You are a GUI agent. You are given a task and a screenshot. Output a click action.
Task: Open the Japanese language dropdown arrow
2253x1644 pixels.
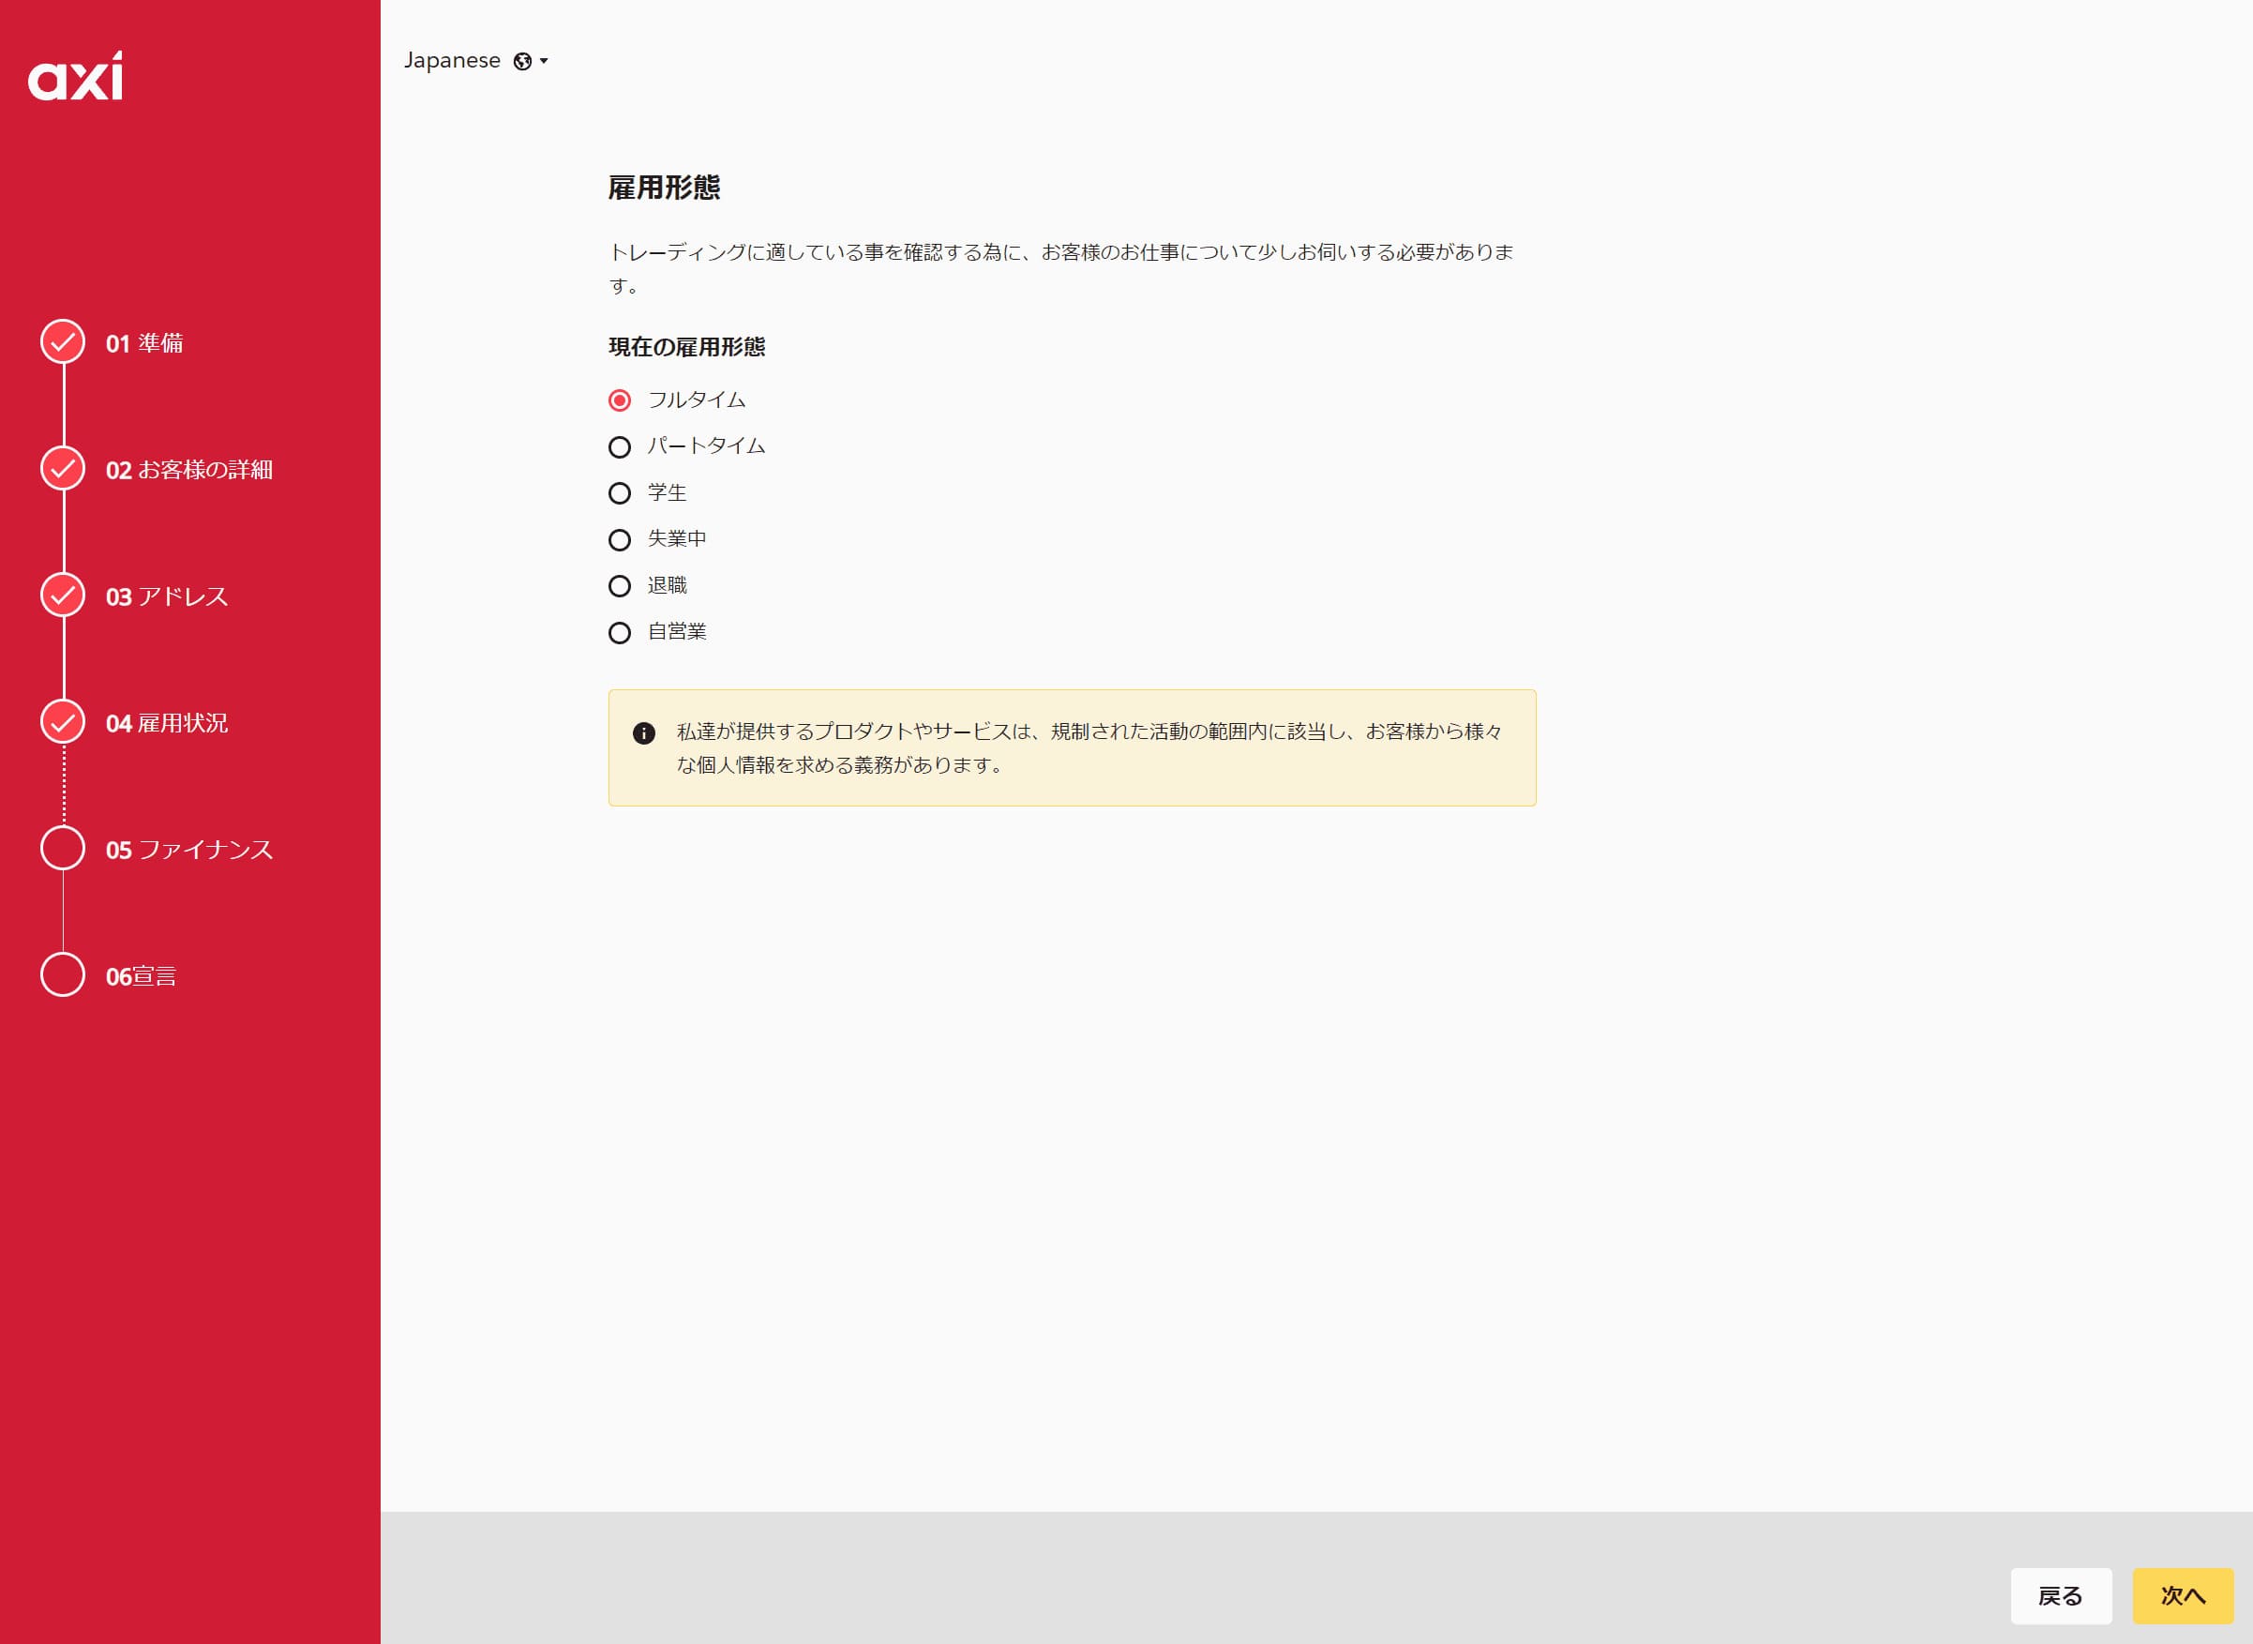pos(544,62)
